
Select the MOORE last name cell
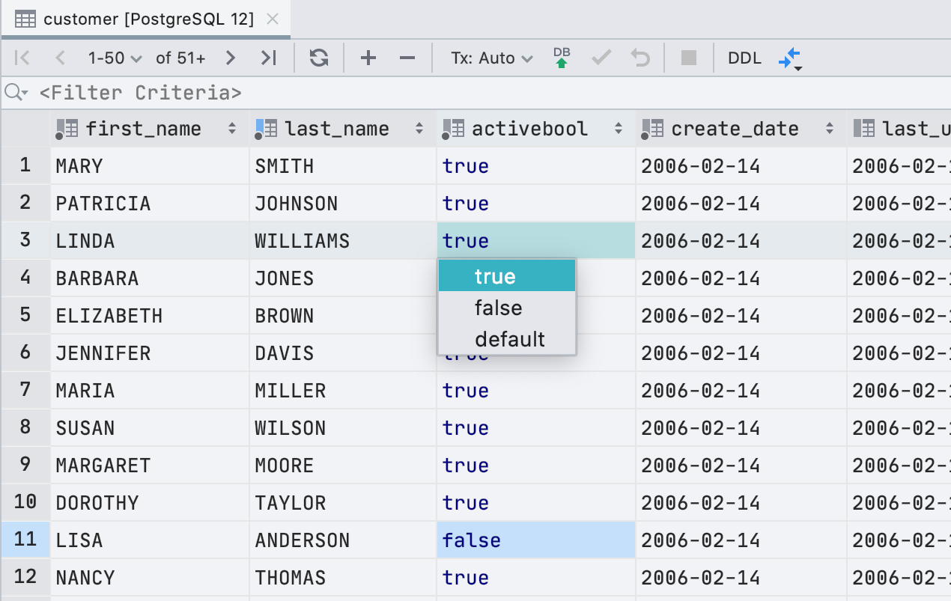(x=343, y=465)
